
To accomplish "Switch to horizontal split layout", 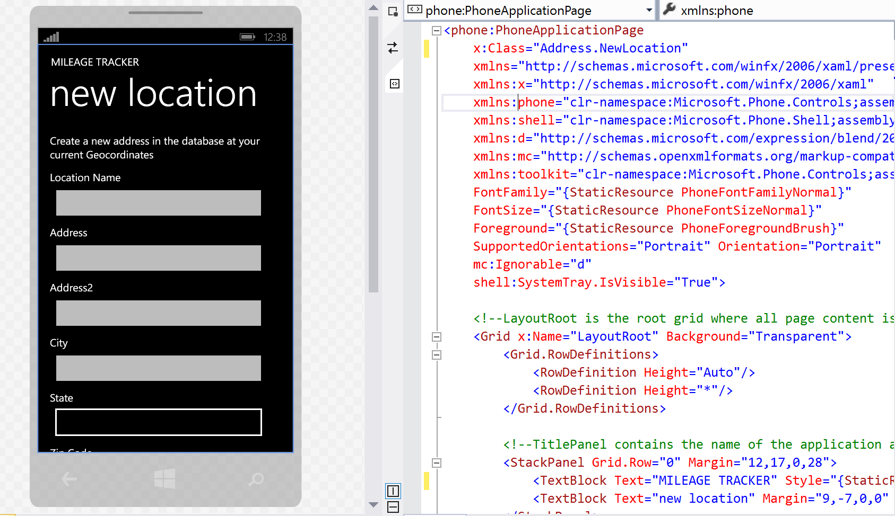I will click(x=393, y=508).
